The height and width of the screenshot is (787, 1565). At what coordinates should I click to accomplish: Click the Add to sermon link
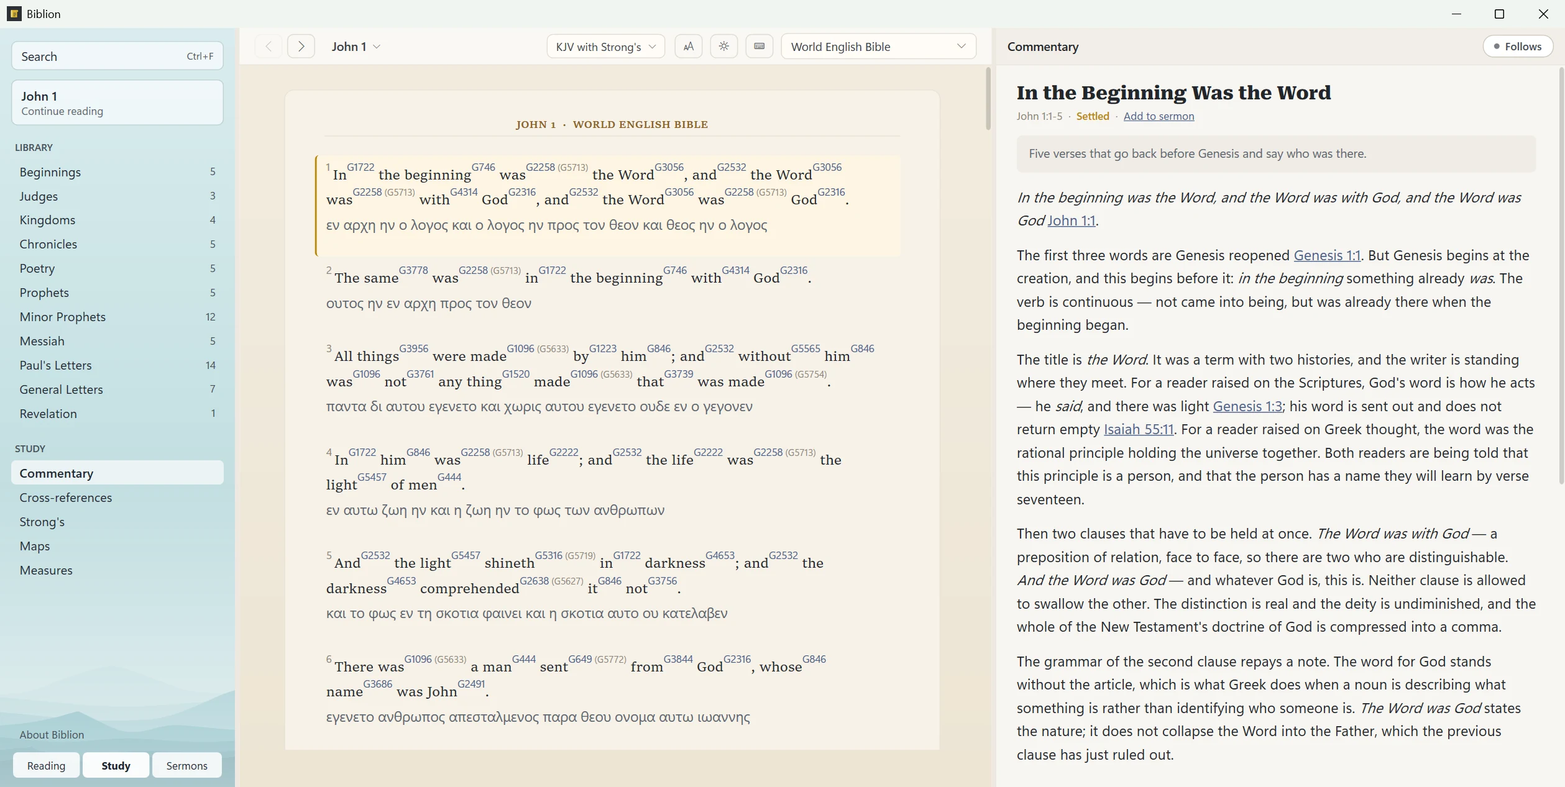tap(1159, 116)
